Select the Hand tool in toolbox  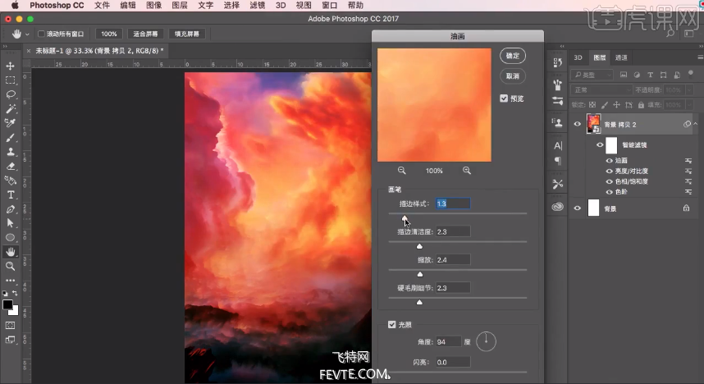pyautogui.click(x=11, y=252)
